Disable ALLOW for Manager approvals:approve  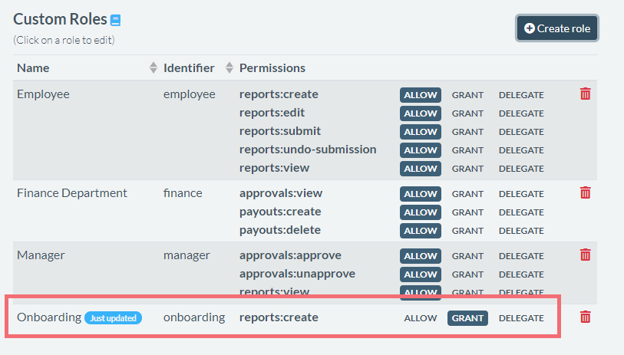pos(420,256)
